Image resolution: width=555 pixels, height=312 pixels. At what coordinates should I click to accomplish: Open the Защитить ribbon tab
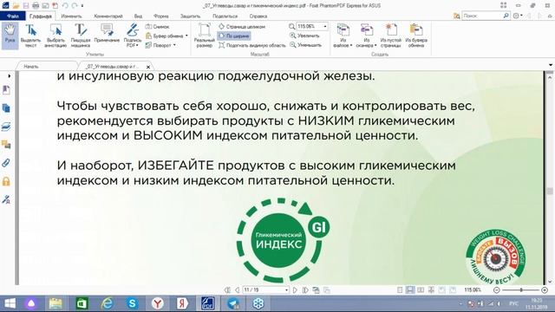click(190, 16)
